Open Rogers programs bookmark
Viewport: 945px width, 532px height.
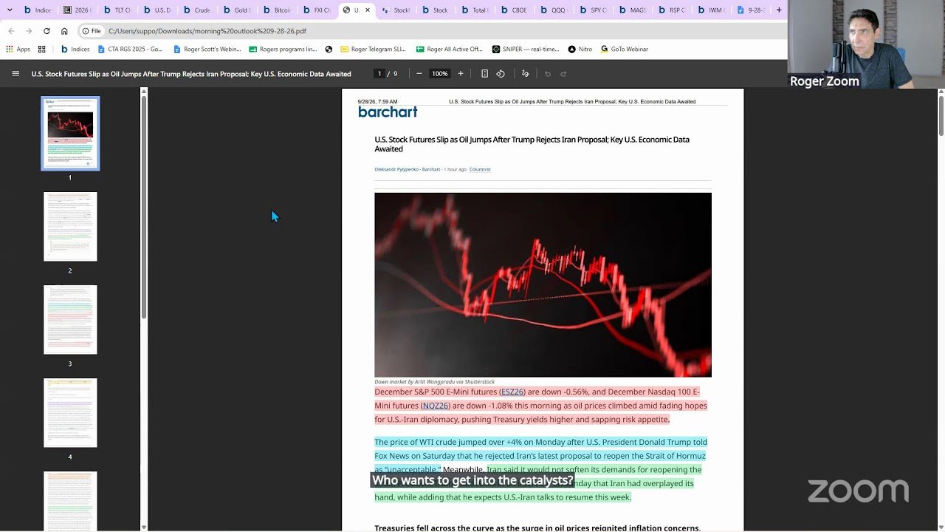[283, 50]
